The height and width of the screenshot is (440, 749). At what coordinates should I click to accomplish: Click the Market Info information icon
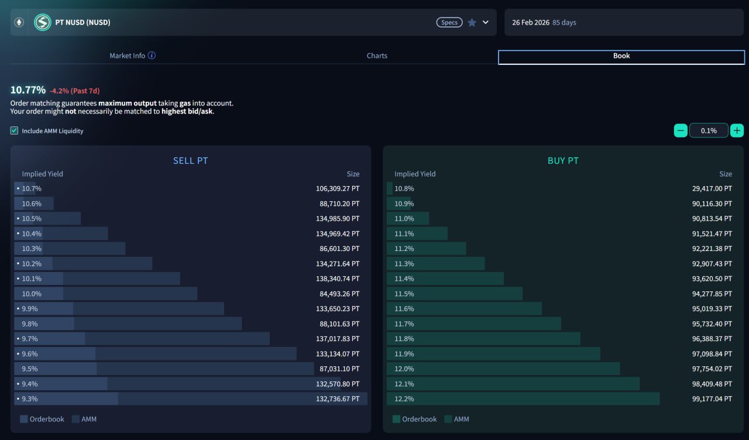click(152, 56)
